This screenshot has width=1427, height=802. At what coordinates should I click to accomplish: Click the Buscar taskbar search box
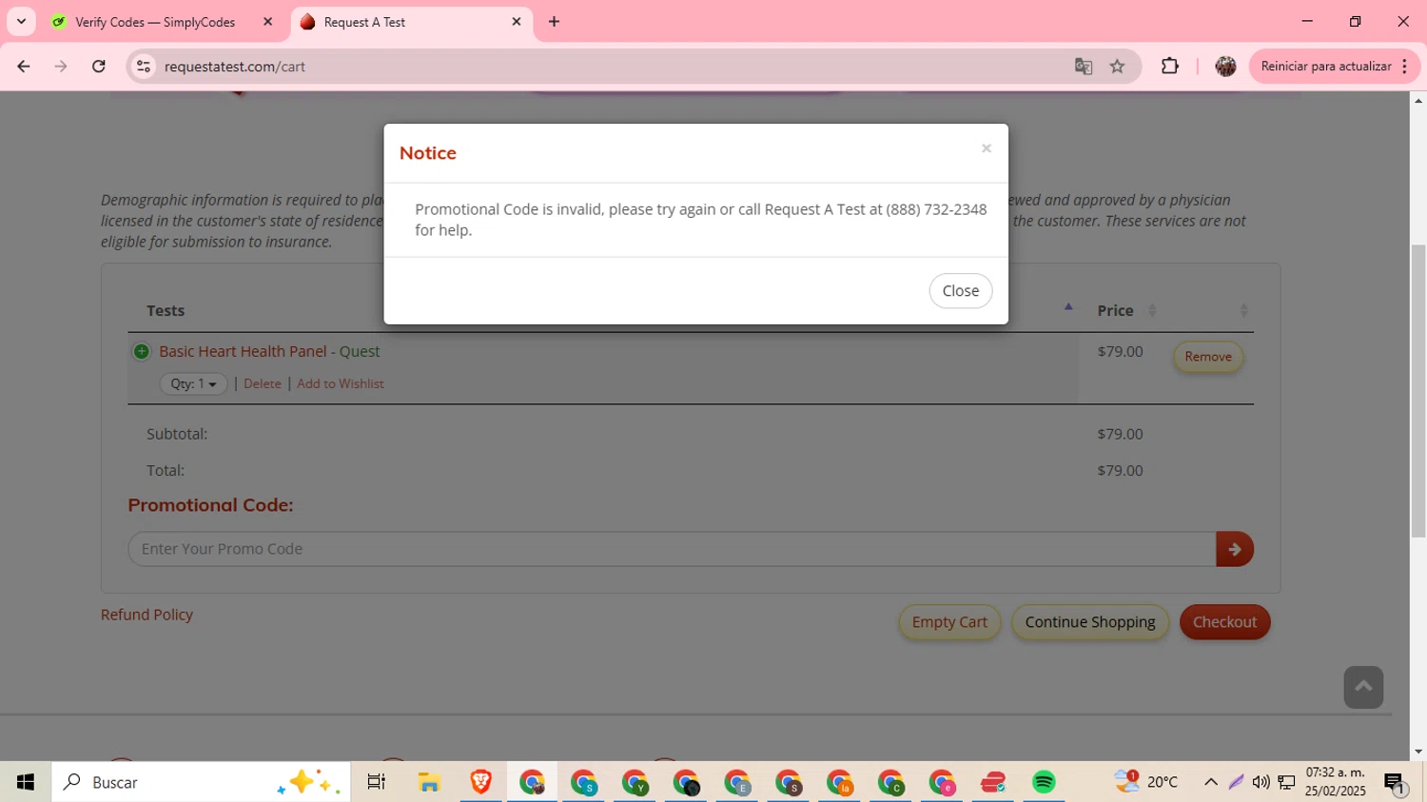201,782
